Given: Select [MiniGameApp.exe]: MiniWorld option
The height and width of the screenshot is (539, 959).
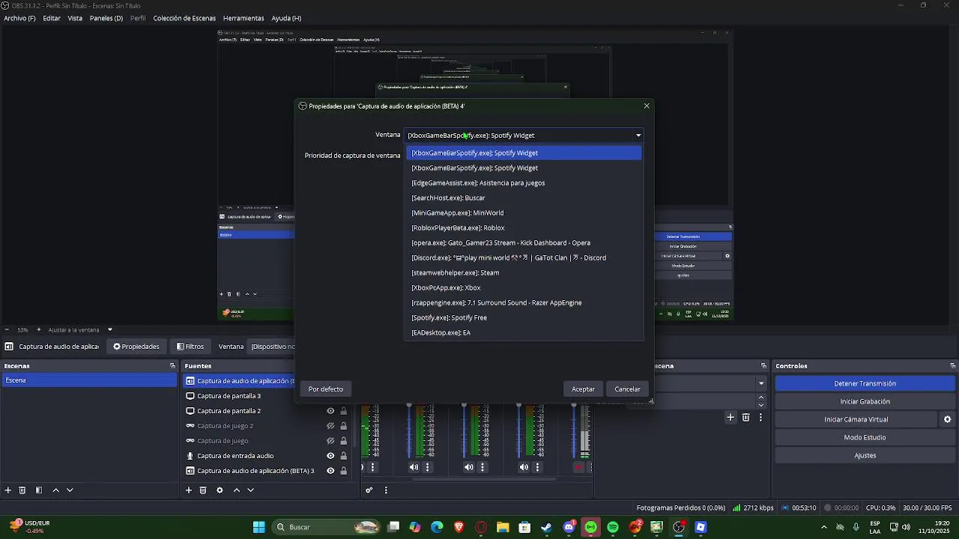Looking at the screenshot, I should click(x=524, y=213).
